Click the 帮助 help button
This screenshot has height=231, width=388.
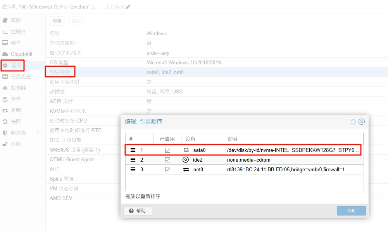tap(138, 211)
